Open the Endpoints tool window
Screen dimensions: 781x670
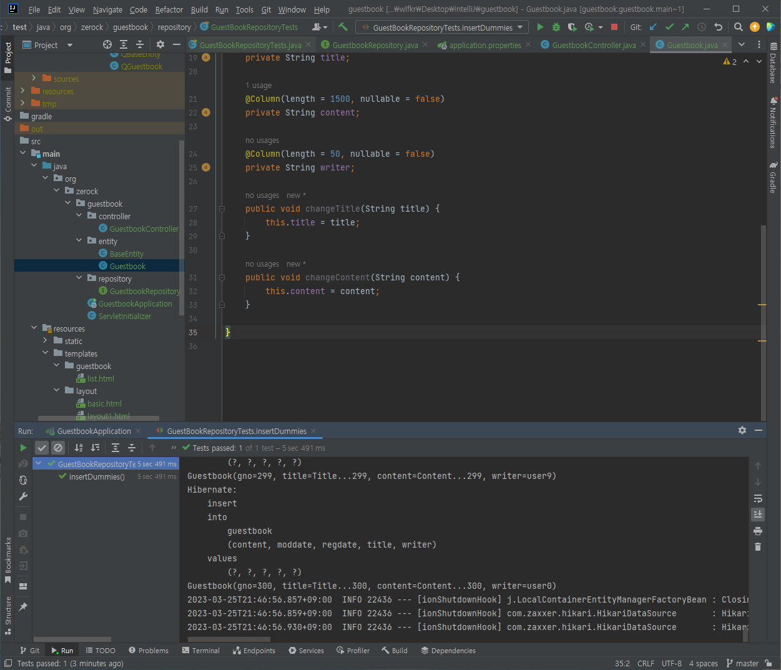click(x=254, y=650)
